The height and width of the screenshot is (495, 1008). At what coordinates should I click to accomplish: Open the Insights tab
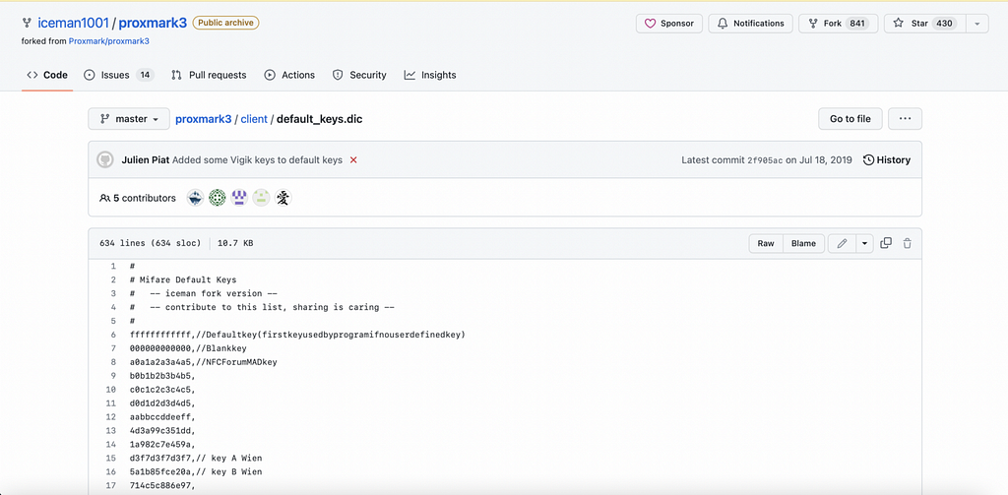[x=430, y=75]
